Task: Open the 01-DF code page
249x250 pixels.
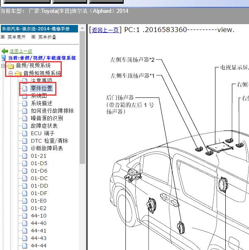Action: pos(39,193)
